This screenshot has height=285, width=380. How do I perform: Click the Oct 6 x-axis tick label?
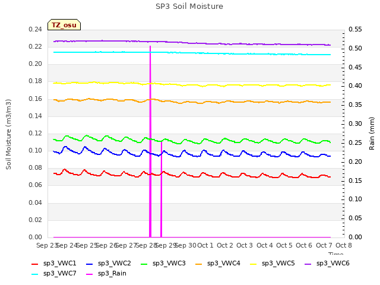coord(304,245)
